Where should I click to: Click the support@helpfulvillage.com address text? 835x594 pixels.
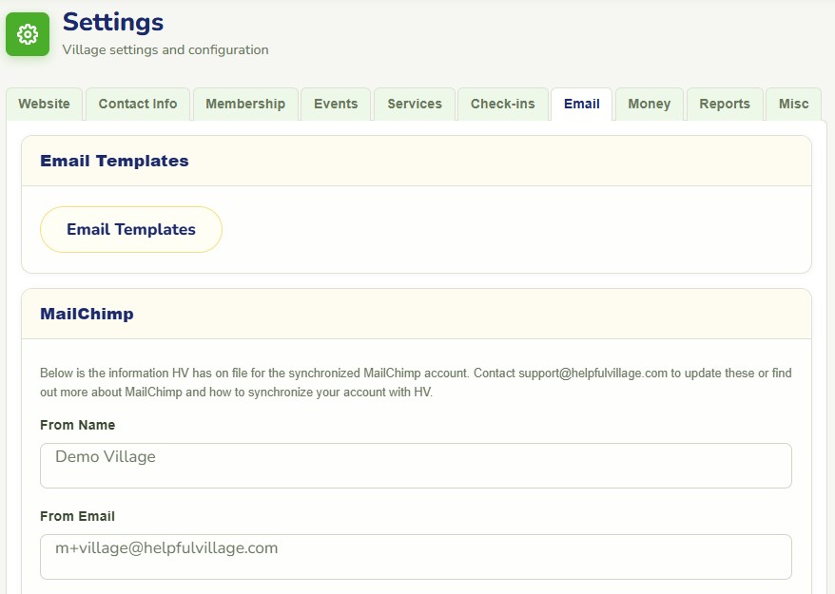592,374
